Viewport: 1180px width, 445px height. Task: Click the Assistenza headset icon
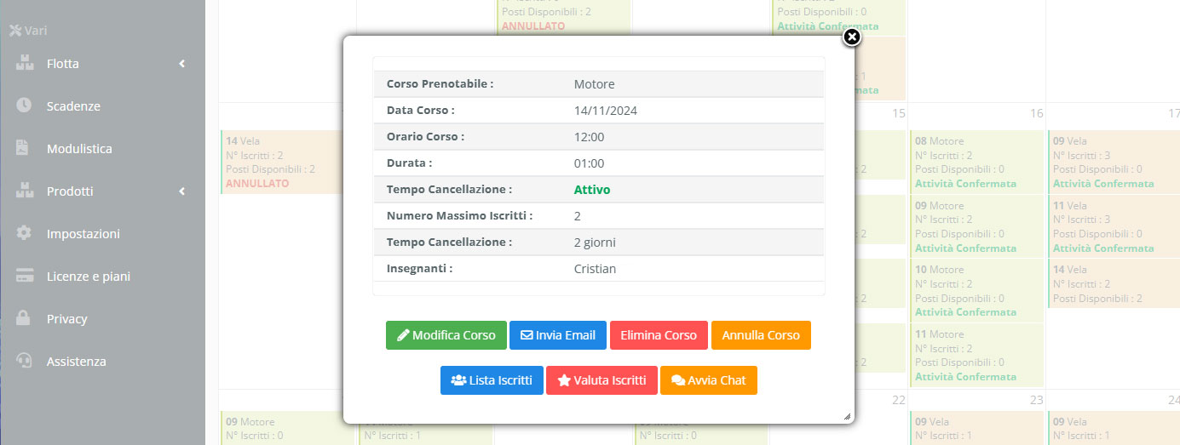pos(24,361)
